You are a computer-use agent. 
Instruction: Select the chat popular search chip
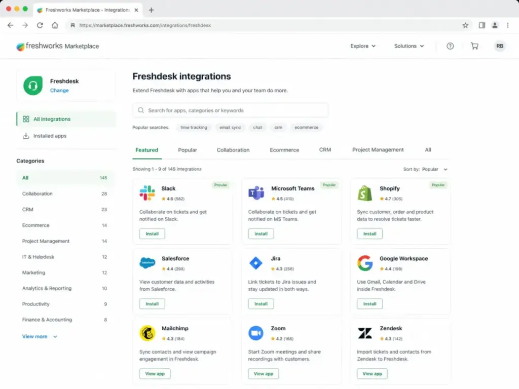[257, 127]
